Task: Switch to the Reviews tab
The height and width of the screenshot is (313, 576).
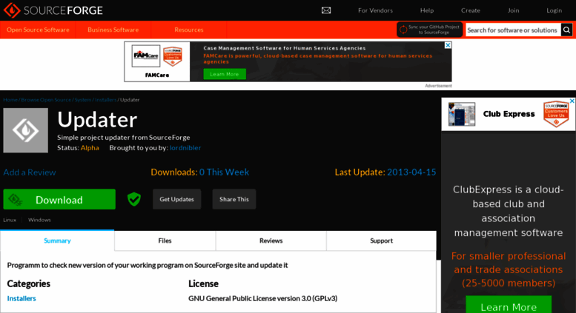Action: point(271,240)
